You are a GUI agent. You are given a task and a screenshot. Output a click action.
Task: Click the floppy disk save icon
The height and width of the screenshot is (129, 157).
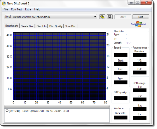109,17
